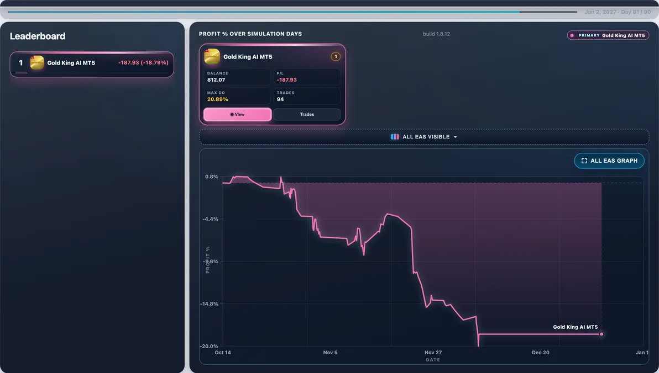Click the -14.8% axis label
Screen dimensions: 659x373
pyautogui.click(x=209, y=304)
